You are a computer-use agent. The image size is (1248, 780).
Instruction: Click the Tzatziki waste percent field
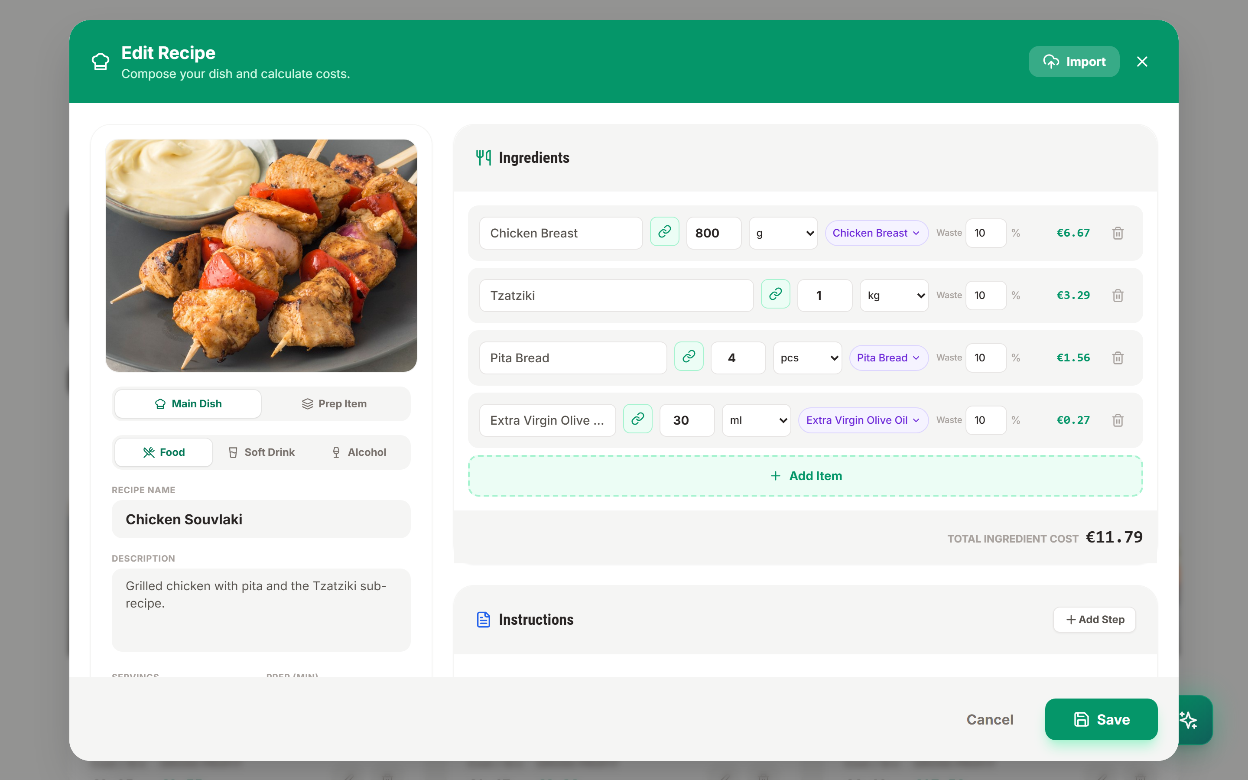(986, 296)
